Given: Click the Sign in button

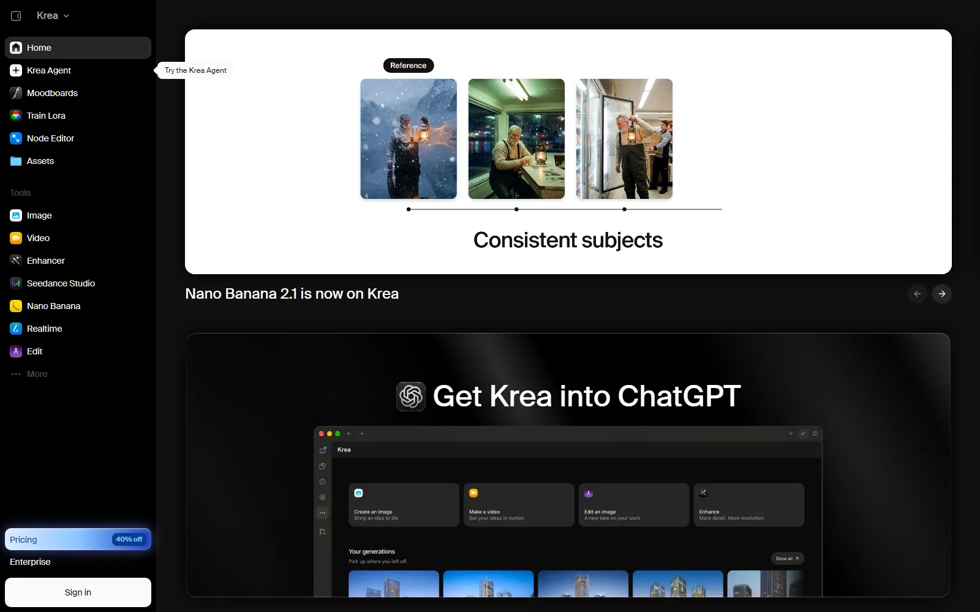Looking at the screenshot, I should click(x=78, y=592).
